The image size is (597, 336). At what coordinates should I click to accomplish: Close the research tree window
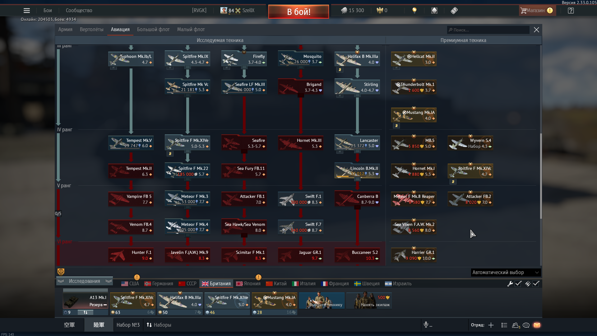pos(536,30)
